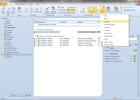Click the Move dropdown button
The image size is (140, 100).
point(103,10)
